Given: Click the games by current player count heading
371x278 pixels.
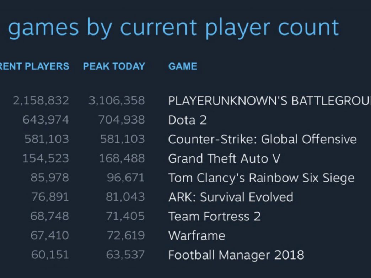Looking at the screenshot, I should click(x=173, y=28).
